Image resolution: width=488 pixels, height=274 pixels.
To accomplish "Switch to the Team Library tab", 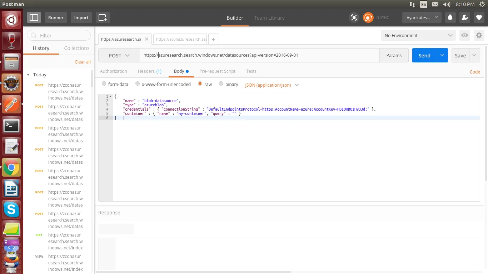I will coord(269,17).
